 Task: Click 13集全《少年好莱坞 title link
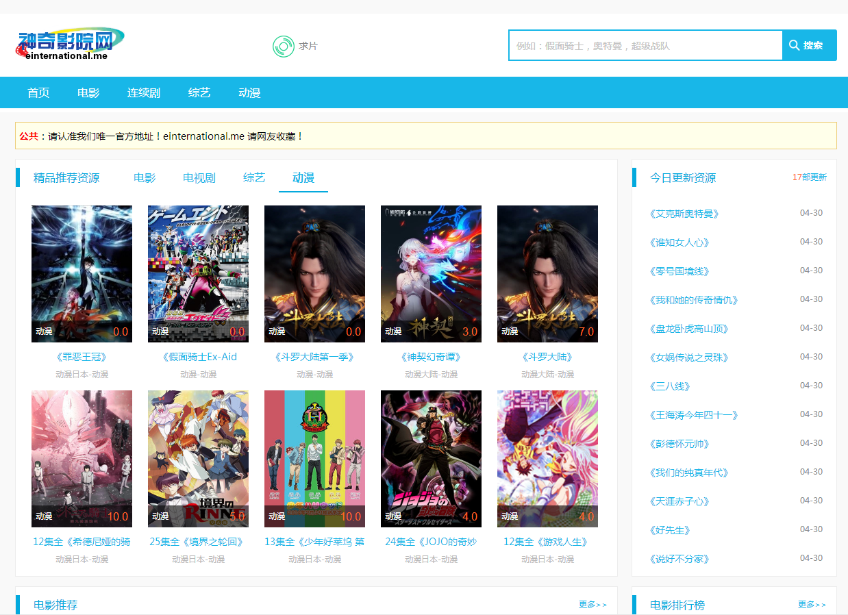click(x=314, y=542)
